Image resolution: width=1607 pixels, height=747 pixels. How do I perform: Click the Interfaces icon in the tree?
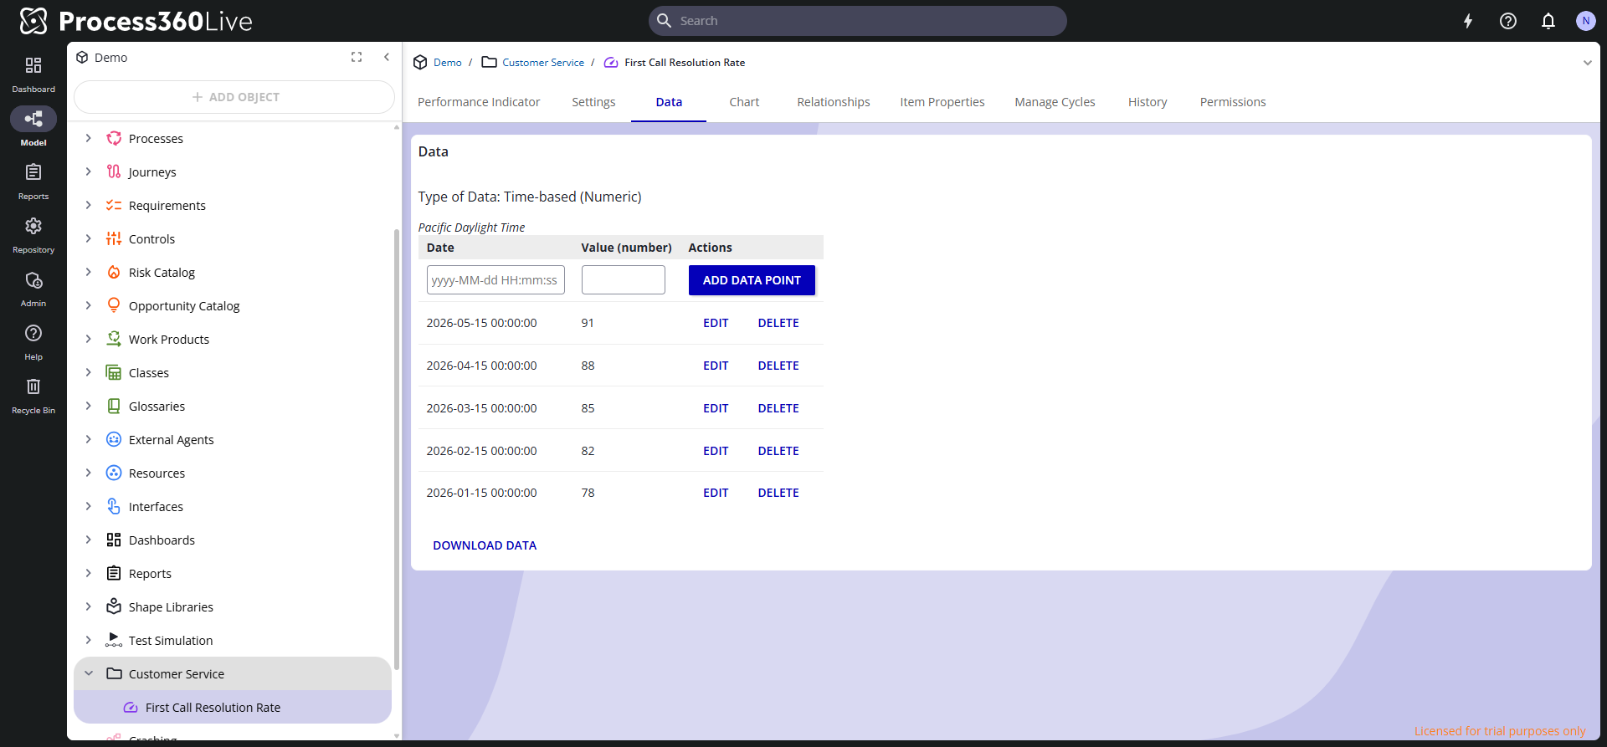[x=114, y=506]
